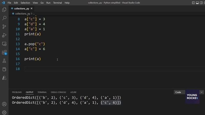Toggle primary side bar layout icon
Screen dimensions: 205x115
click(193, 3)
